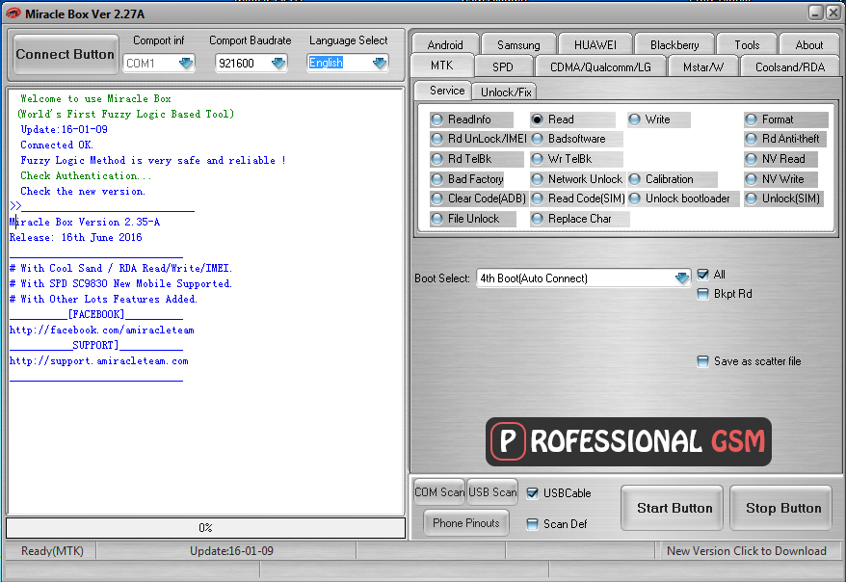Viewport: 846px width, 582px height.
Task: Click the Connect Button
Action: click(66, 55)
